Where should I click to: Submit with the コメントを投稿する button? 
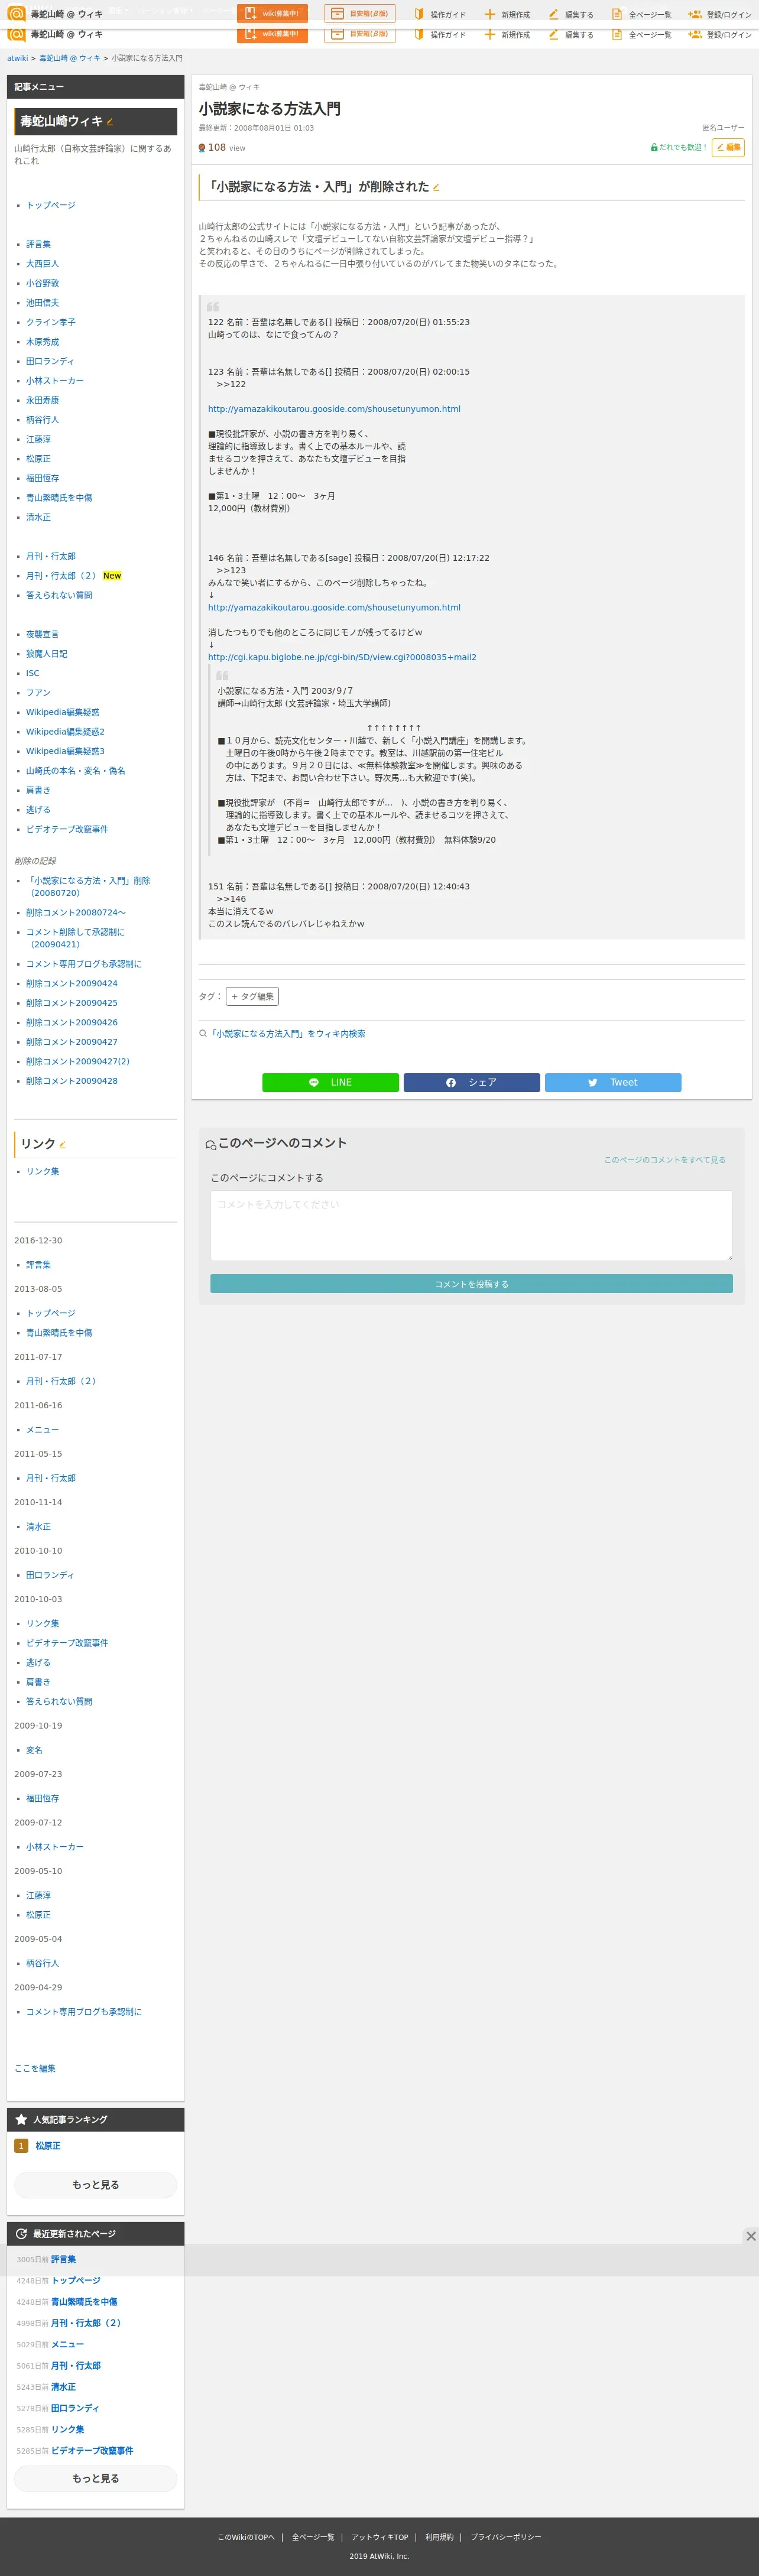[471, 1284]
